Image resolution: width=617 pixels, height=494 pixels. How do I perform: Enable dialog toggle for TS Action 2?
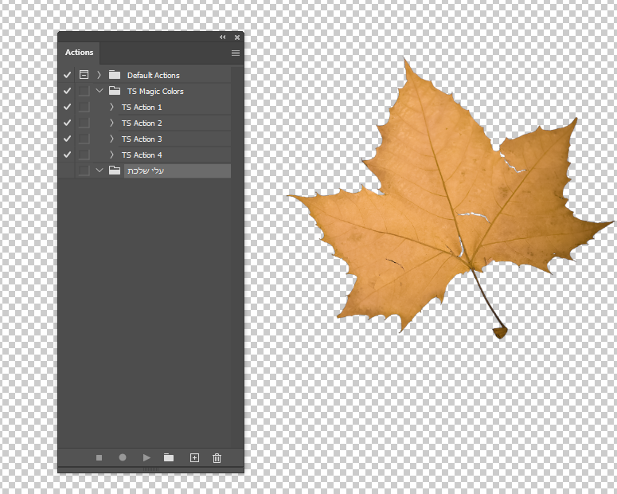pyautogui.click(x=84, y=123)
